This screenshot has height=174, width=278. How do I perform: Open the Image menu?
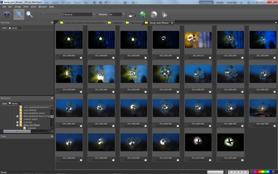tap(17, 7)
